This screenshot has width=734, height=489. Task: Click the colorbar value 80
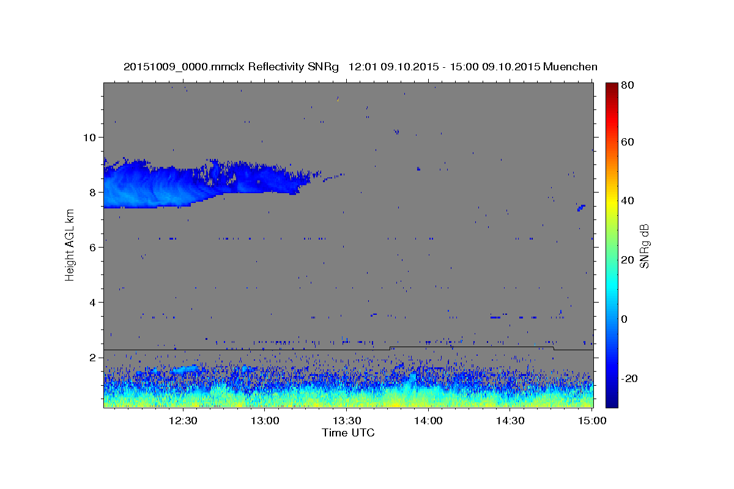(x=628, y=86)
